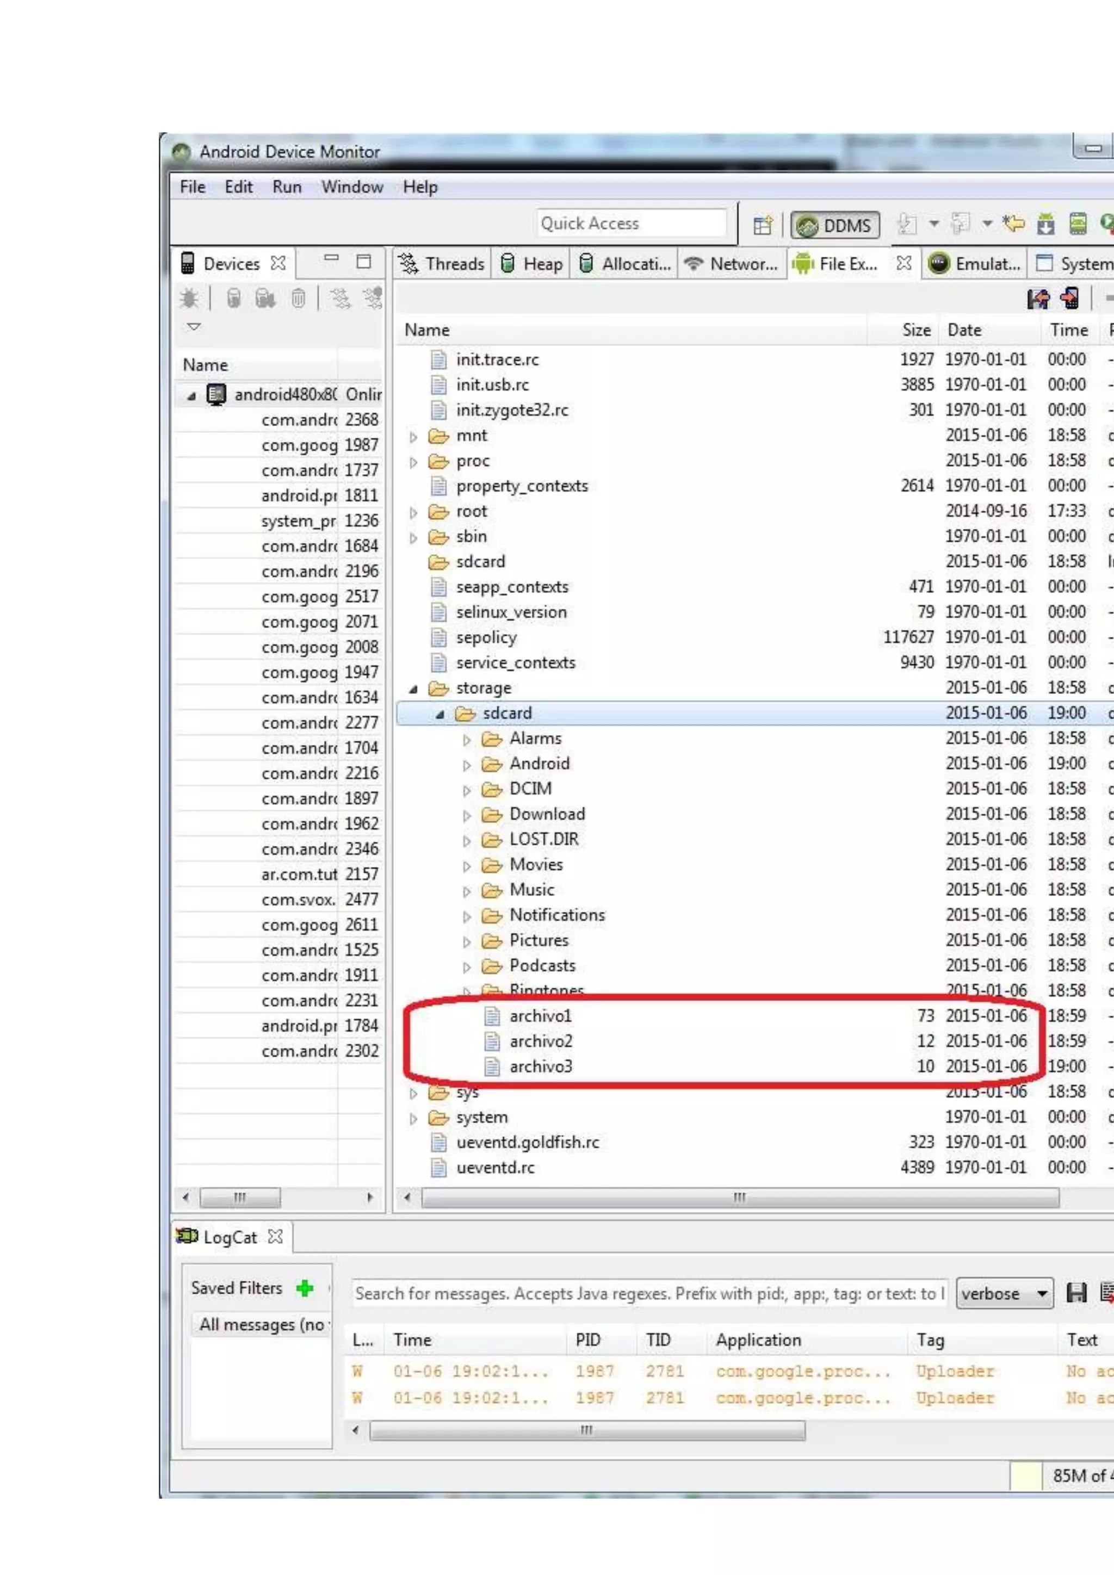Open the verbose log level dropdown

click(x=1004, y=1293)
